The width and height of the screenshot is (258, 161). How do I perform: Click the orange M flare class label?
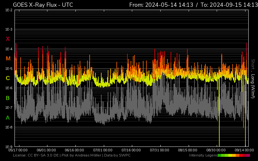coord(8,59)
